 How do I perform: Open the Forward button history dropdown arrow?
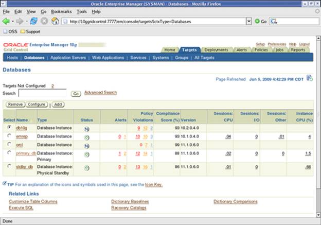pyautogui.click(x=26, y=21)
